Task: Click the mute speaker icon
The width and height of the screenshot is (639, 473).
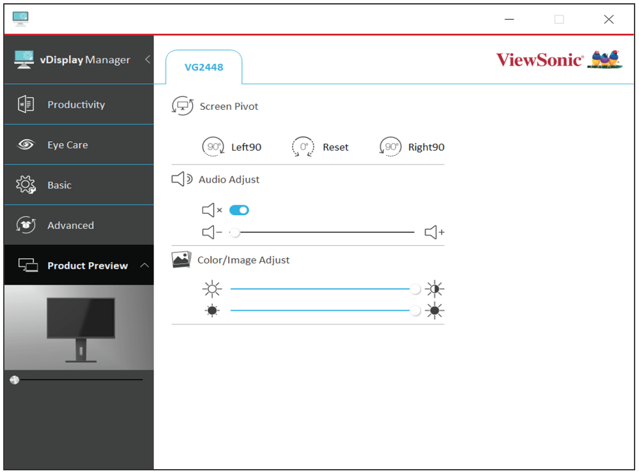Action: 212,210
